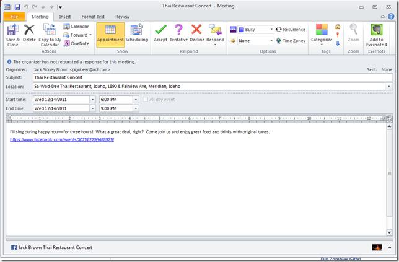The image size is (399, 262).
Task: Click the Recurrence button
Action: [290, 29]
